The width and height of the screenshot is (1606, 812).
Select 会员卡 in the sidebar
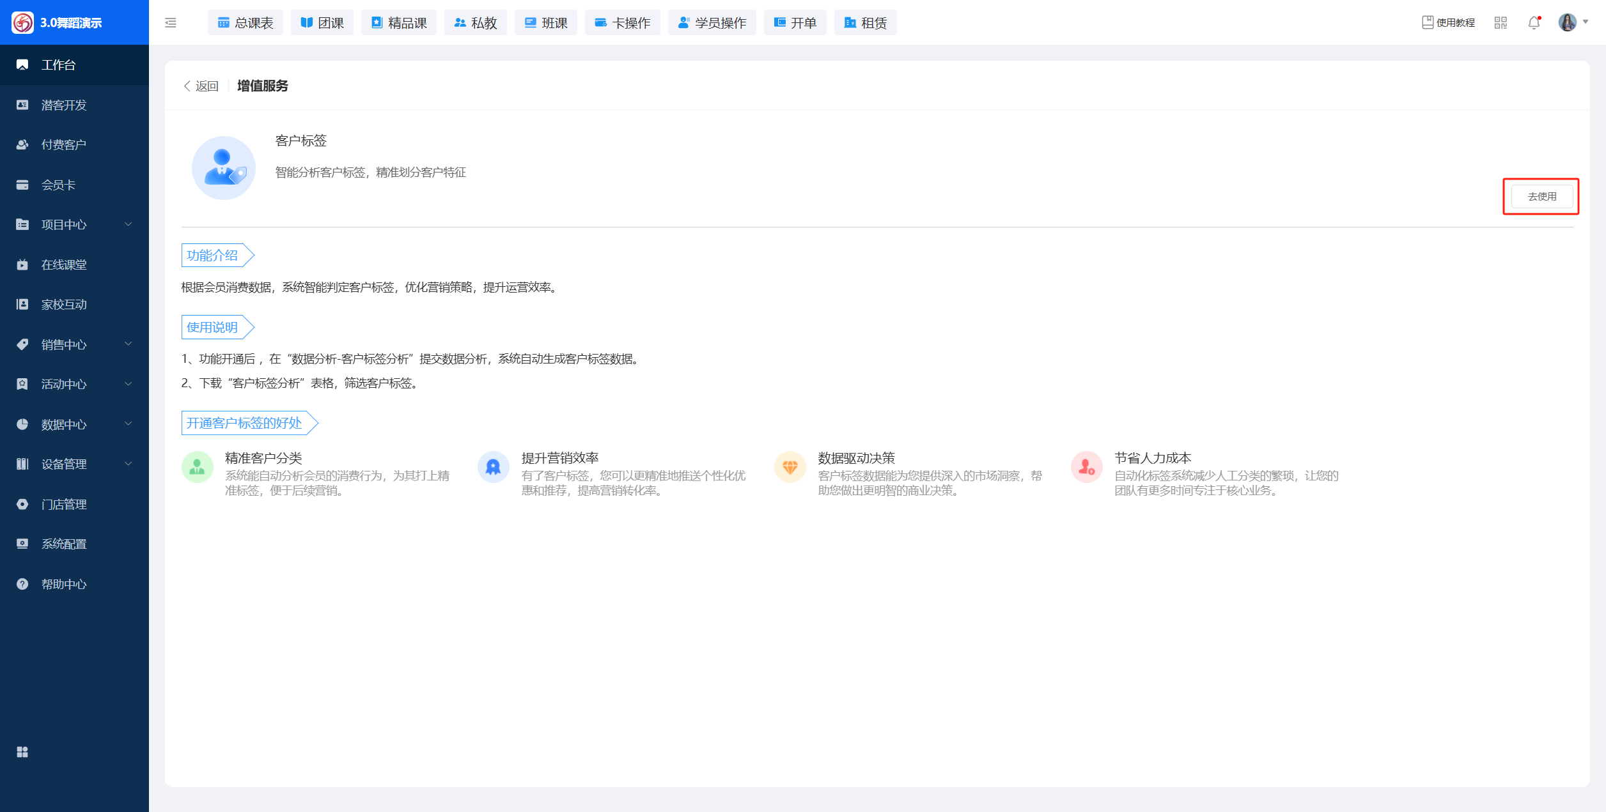coord(59,185)
